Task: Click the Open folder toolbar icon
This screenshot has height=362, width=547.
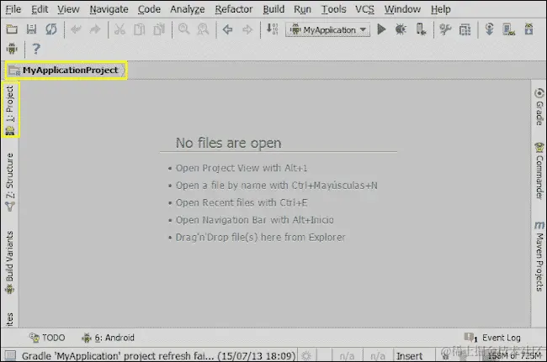Action: coord(12,29)
